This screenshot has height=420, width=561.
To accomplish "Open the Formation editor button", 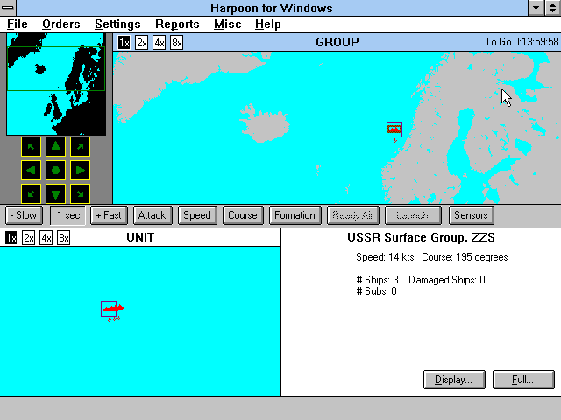I will [x=295, y=215].
